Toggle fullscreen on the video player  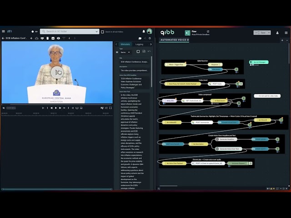(x=110, y=108)
